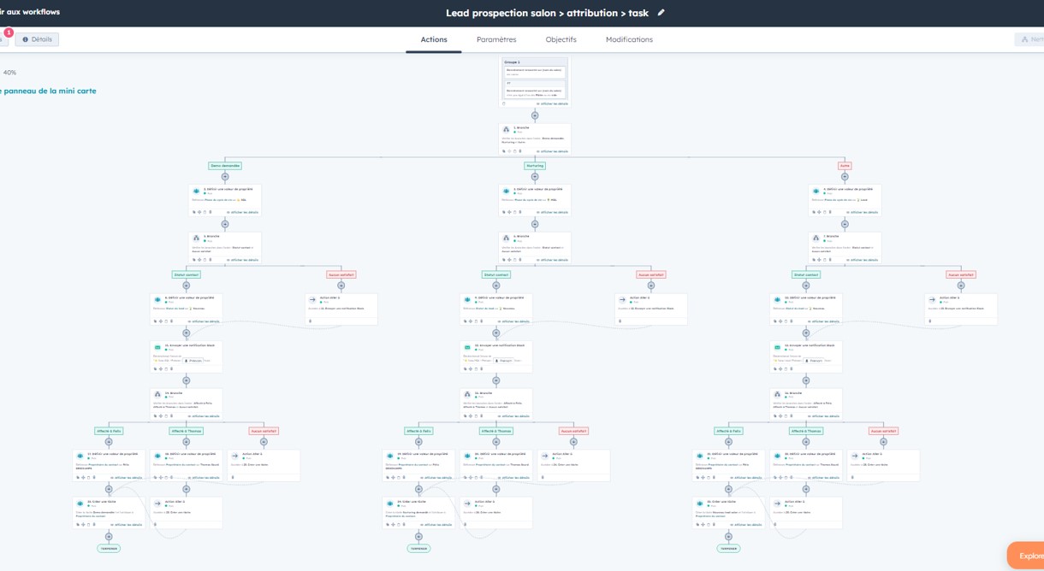Click the 40% zoom level text
Viewport: 1044px width, 571px height.
click(x=9, y=73)
